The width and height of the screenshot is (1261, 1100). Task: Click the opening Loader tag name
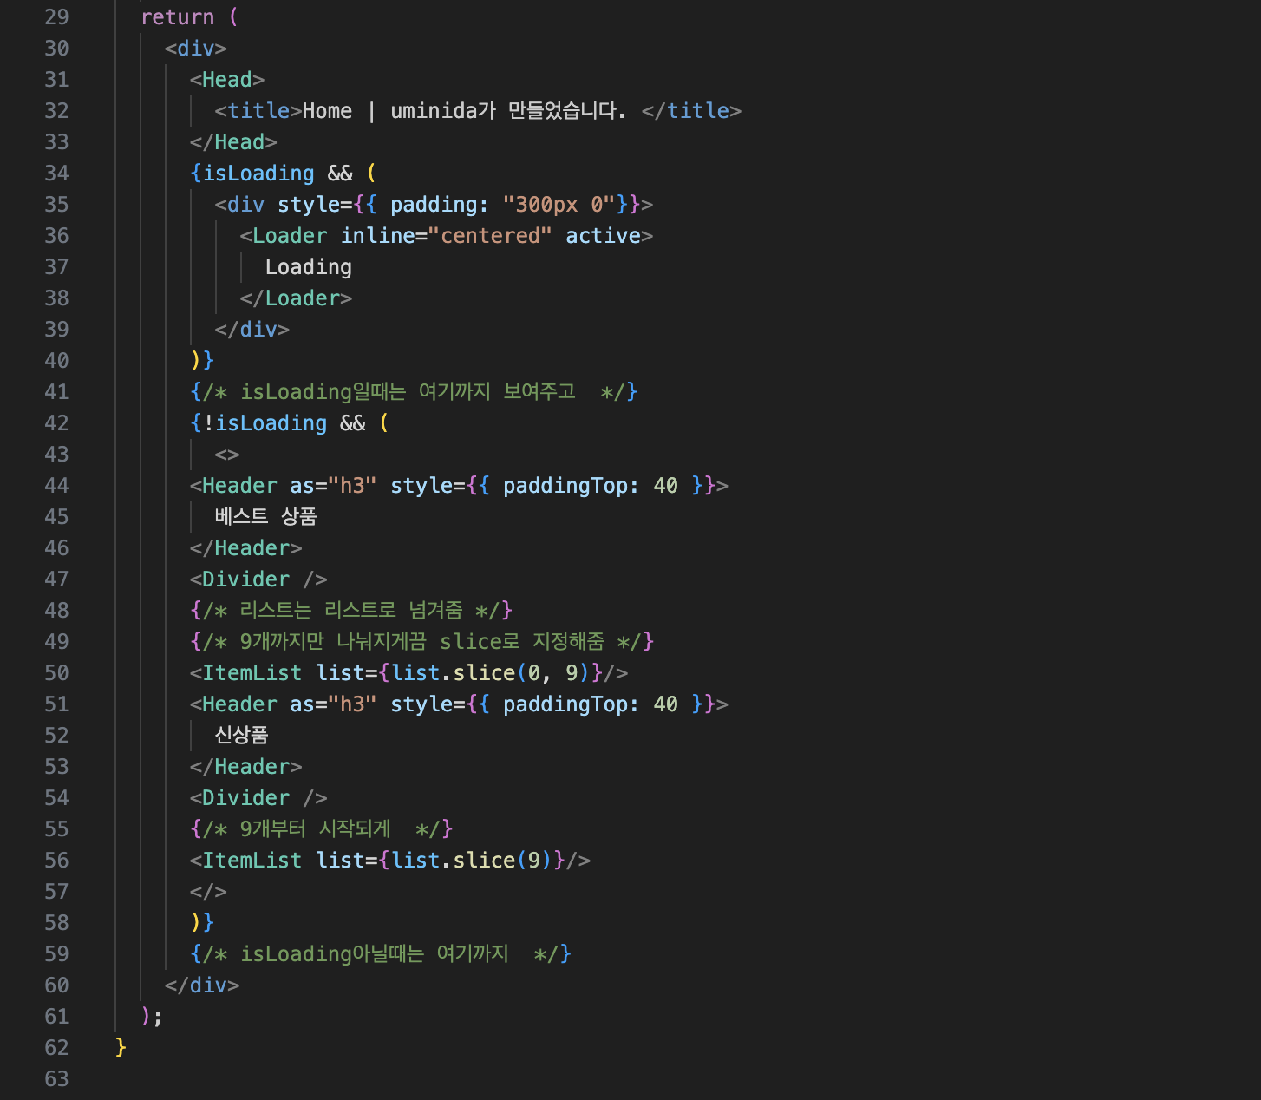point(290,236)
